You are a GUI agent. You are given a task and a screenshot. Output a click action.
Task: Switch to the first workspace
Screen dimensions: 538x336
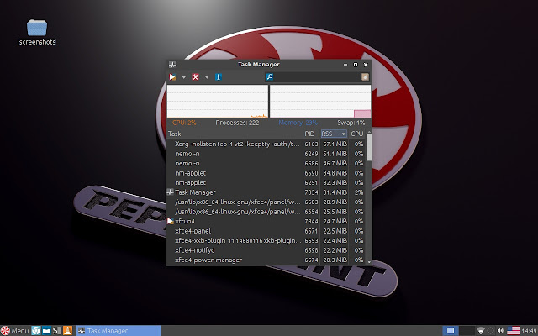coord(451,330)
